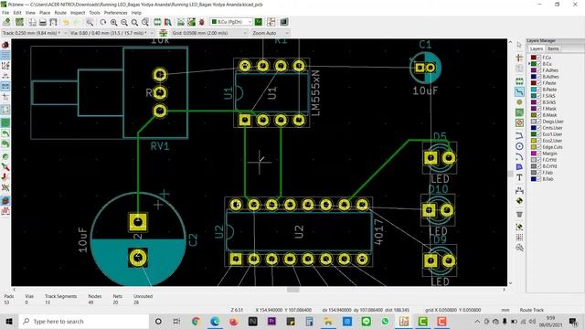The width and height of the screenshot is (585, 329).
Task: Click the Redraw view icon
Action: 103,22
